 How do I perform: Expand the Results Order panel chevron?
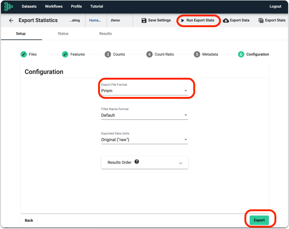pos(181,163)
